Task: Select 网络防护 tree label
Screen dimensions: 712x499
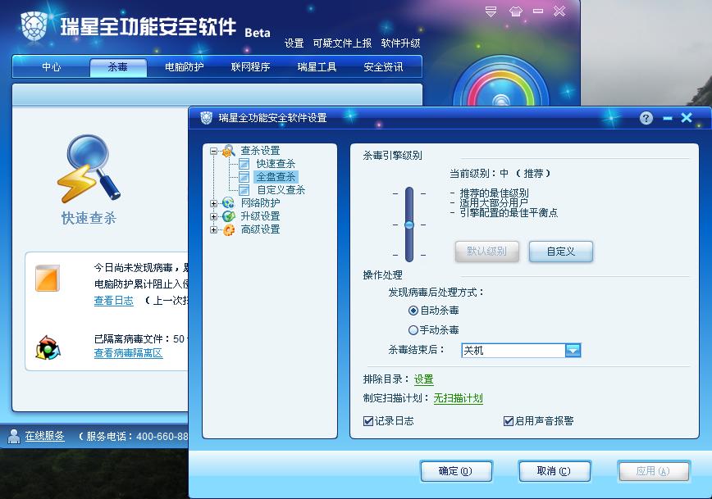Action: coord(260,203)
